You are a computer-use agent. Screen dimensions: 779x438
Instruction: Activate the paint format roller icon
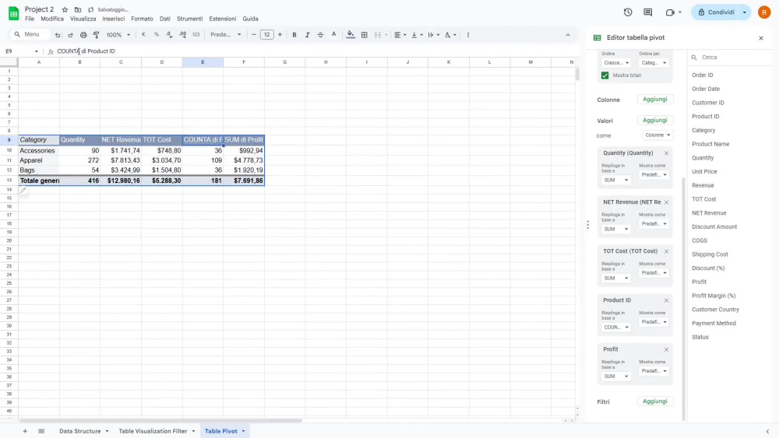coord(97,35)
